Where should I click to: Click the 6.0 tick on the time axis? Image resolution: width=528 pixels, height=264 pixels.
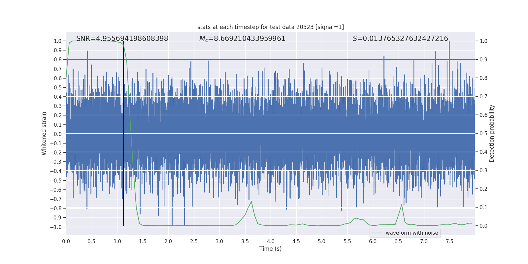tap(373, 242)
